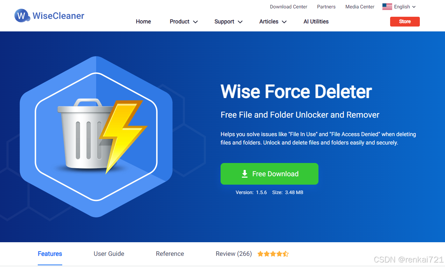Click the WiseCleaner brand name text
Screen dimensions: 445x267
click(x=58, y=16)
